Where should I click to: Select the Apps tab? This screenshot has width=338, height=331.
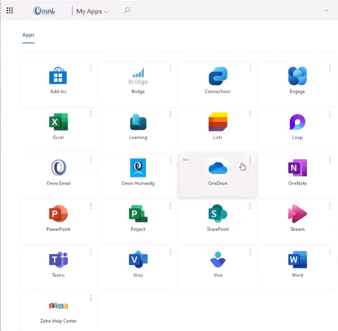click(28, 35)
